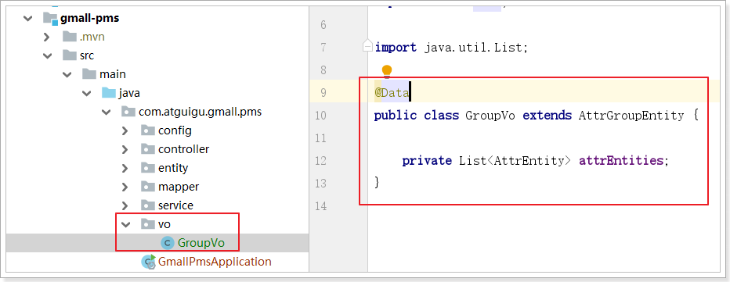This screenshot has height=282, width=730.
Task: Select the main folder label
Action: tap(112, 74)
